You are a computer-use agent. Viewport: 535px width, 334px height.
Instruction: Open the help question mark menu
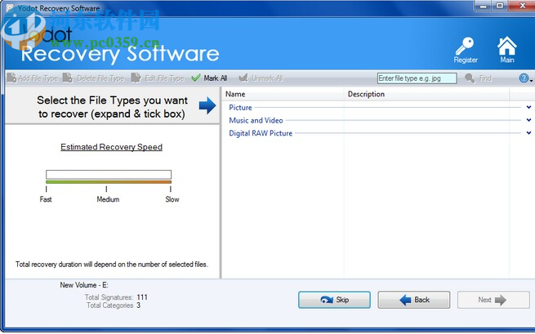(x=524, y=78)
